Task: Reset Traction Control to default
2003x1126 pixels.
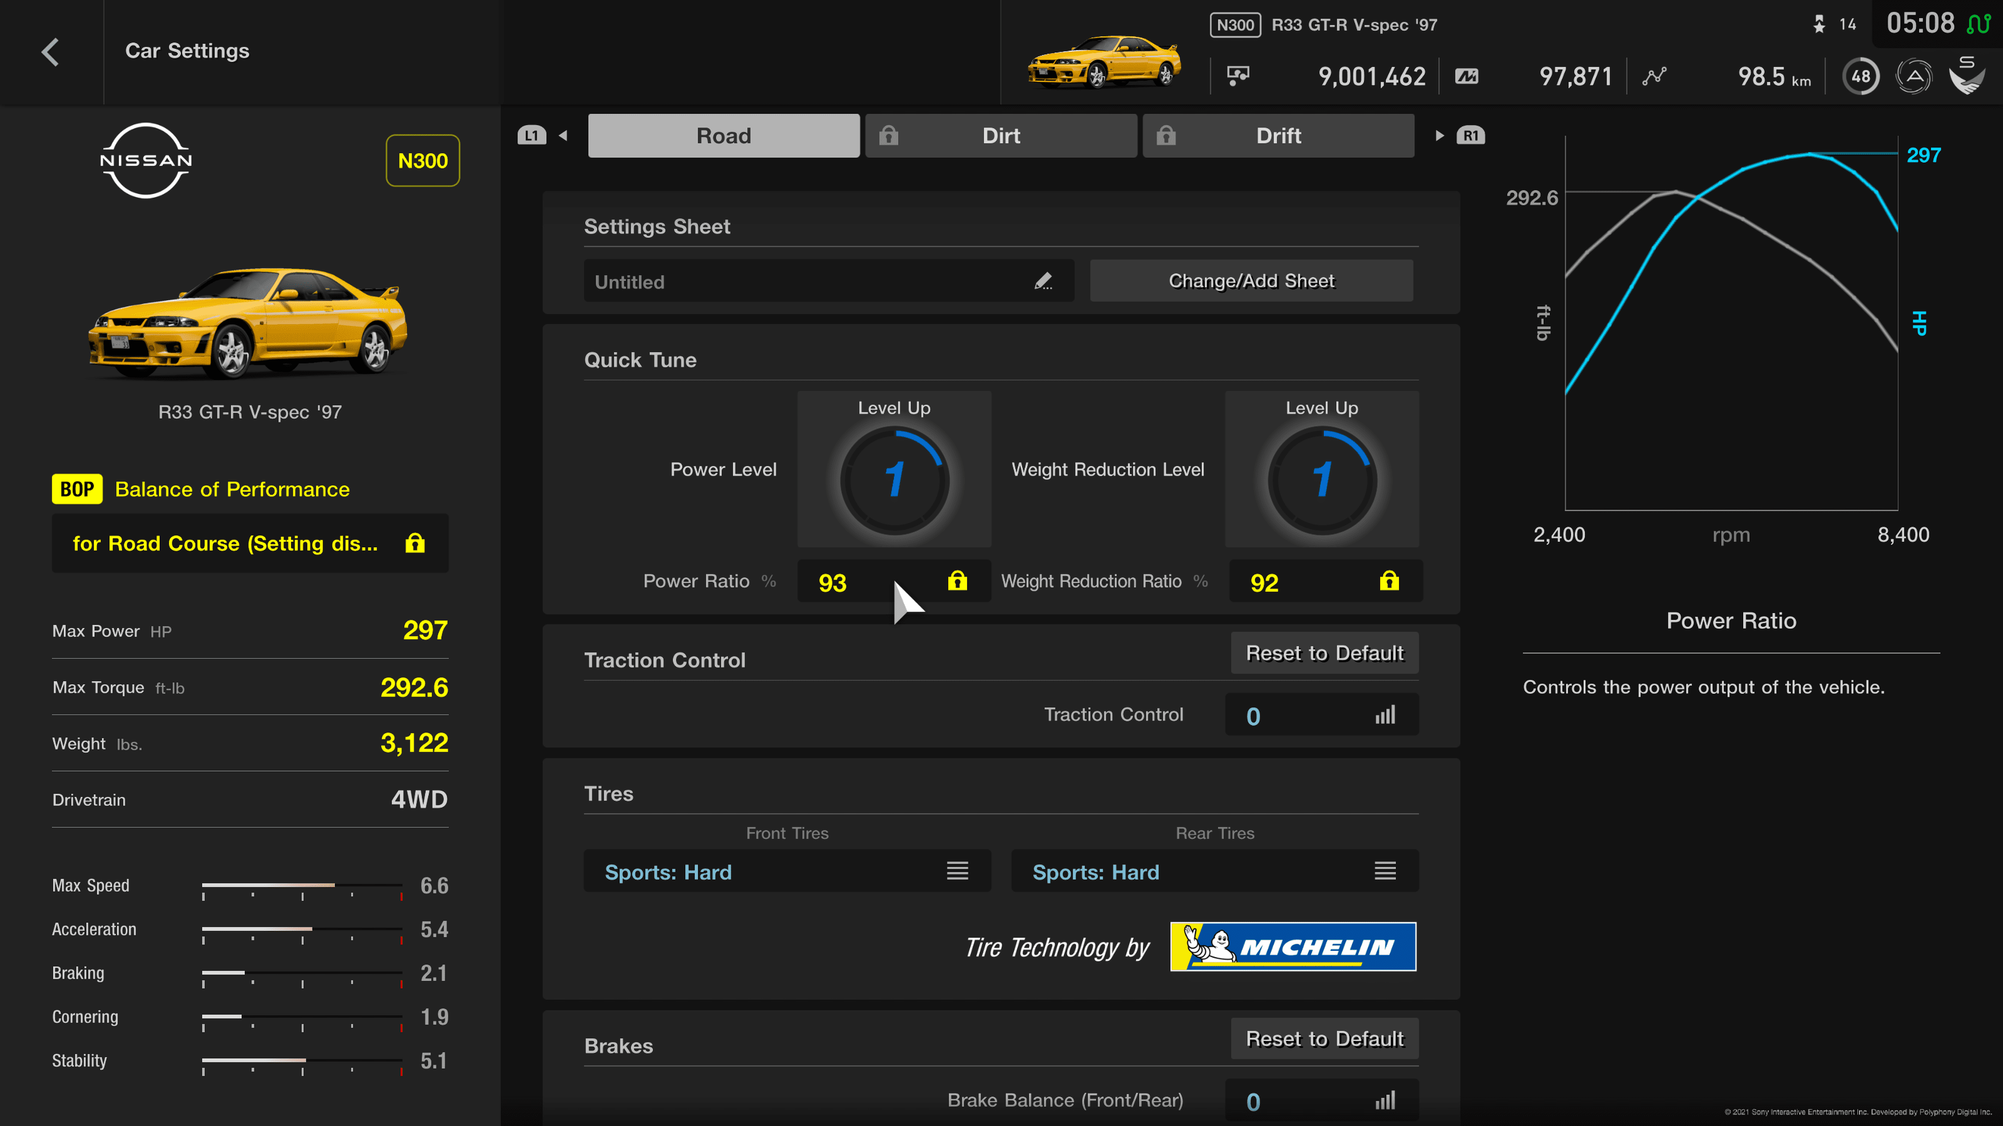Action: pos(1325,653)
